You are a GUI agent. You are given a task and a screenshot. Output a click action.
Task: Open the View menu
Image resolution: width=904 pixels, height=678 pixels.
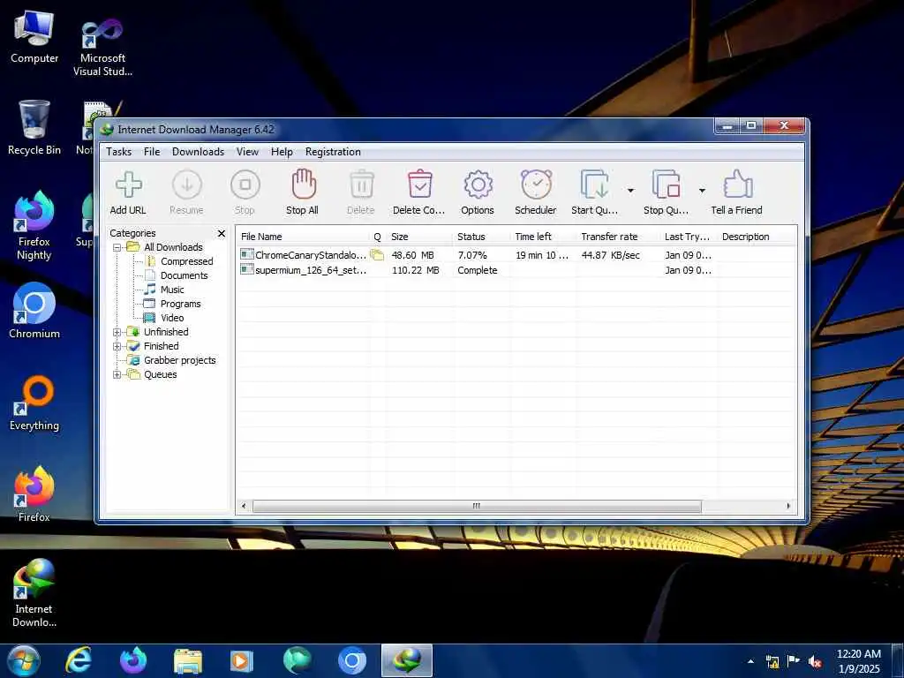(x=247, y=152)
